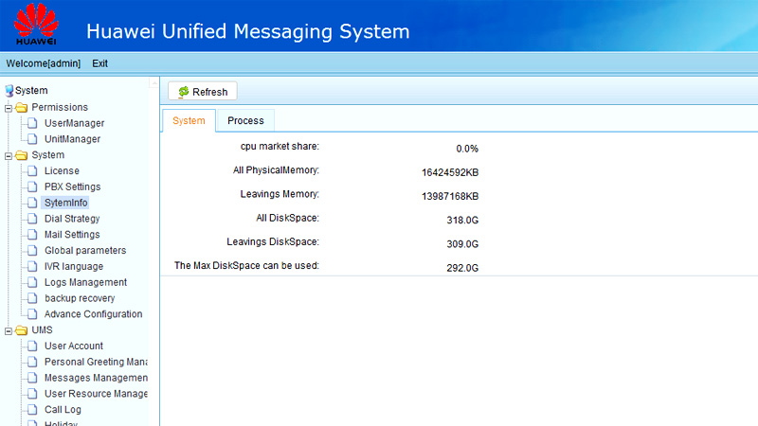Click the Logs Management page icon
This screenshot has width=758, height=426.
tap(32, 282)
